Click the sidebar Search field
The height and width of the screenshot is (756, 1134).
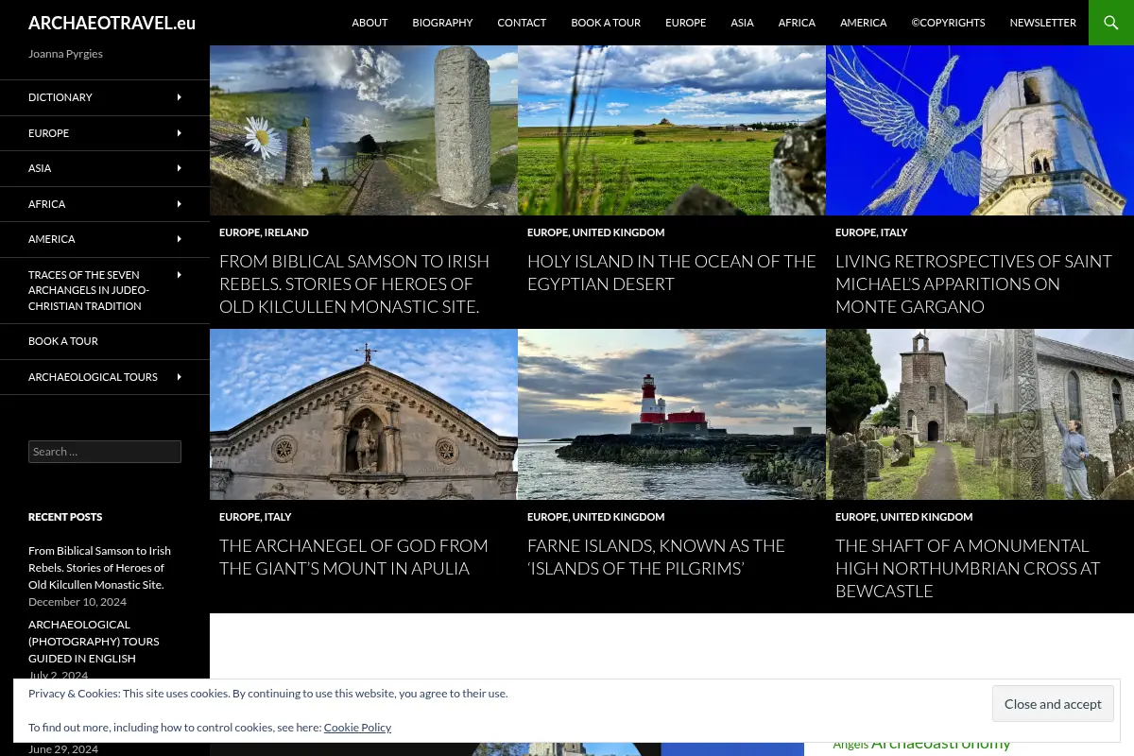[105, 452]
